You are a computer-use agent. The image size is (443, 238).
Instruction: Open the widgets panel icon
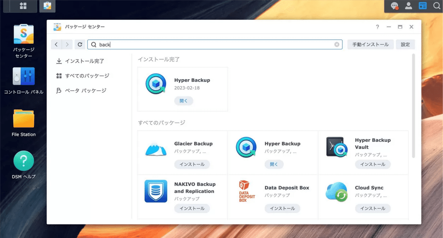tap(422, 6)
